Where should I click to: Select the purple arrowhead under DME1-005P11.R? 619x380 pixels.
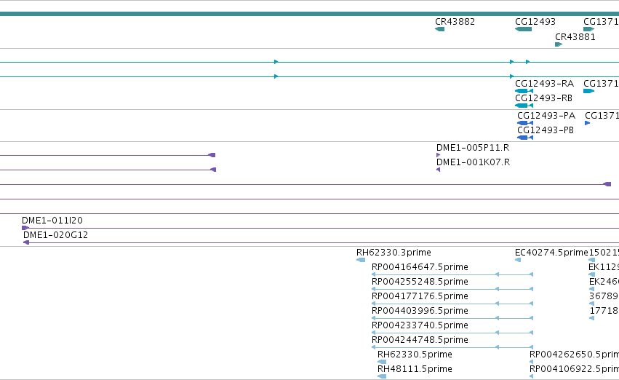pyautogui.click(x=438, y=155)
